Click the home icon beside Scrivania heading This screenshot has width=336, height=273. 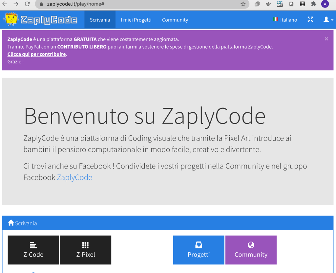[x=11, y=223]
